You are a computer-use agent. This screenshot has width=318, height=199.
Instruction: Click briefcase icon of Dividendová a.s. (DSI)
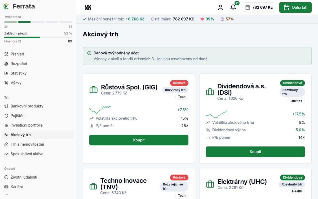click(x=210, y=92)
